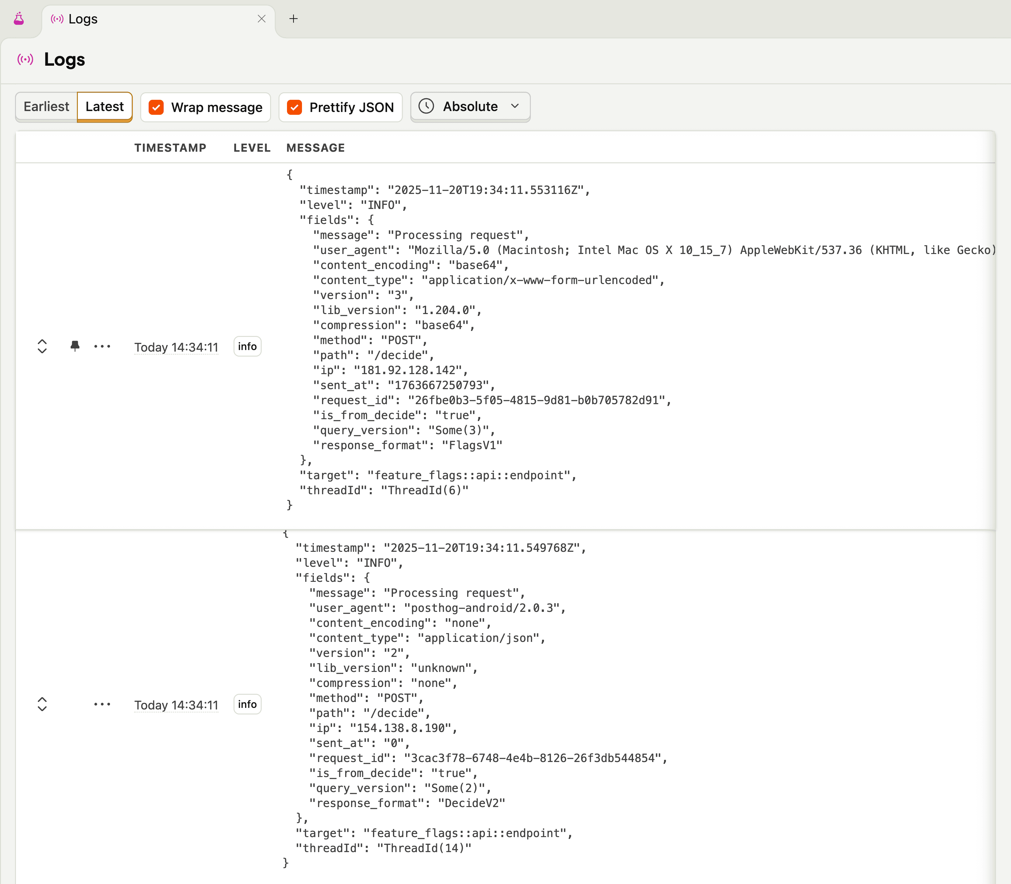Viewport: 1011px width, 884px height.
Task: Pin the log row with ThreadId(6)
Action: (x=75, y=346)
